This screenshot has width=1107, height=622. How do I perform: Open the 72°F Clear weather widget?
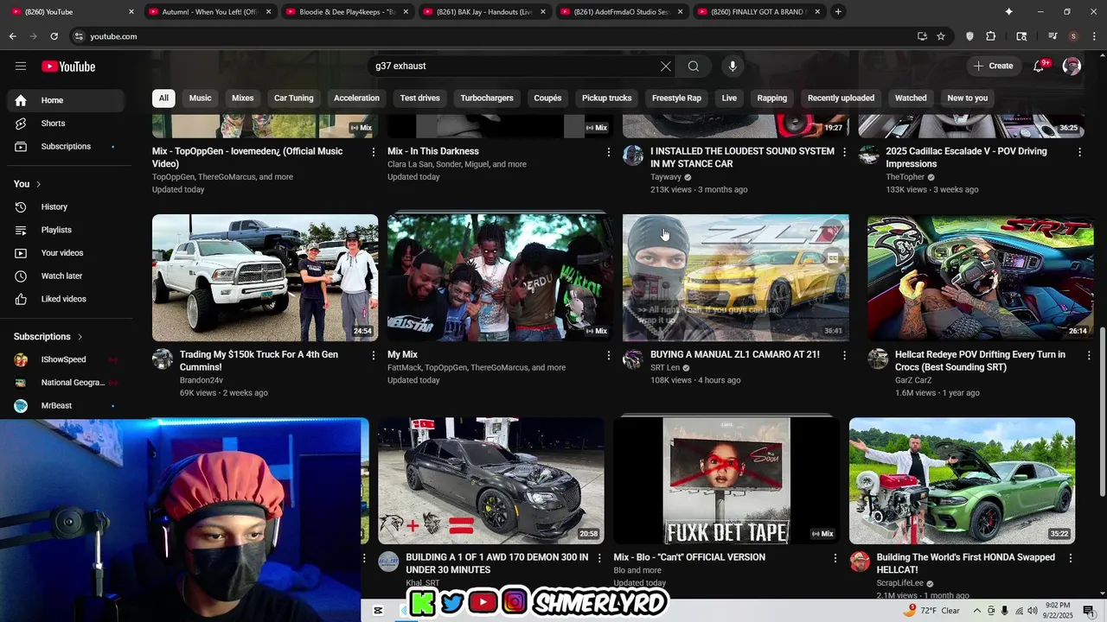[x=932, y=611]
